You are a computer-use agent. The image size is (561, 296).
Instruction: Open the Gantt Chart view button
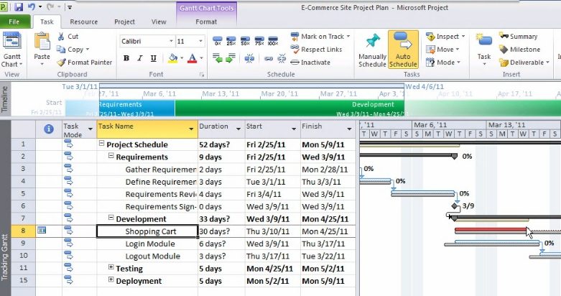(12, 50)
